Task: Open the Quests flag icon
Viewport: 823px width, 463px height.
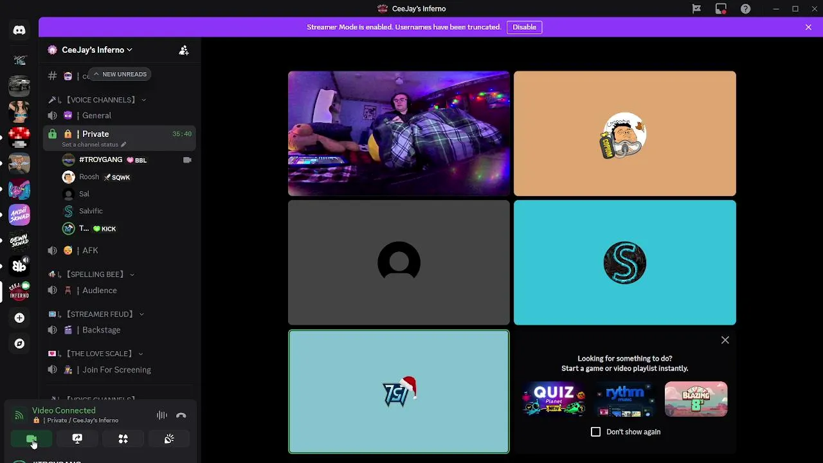Action: tap(696, 9)
